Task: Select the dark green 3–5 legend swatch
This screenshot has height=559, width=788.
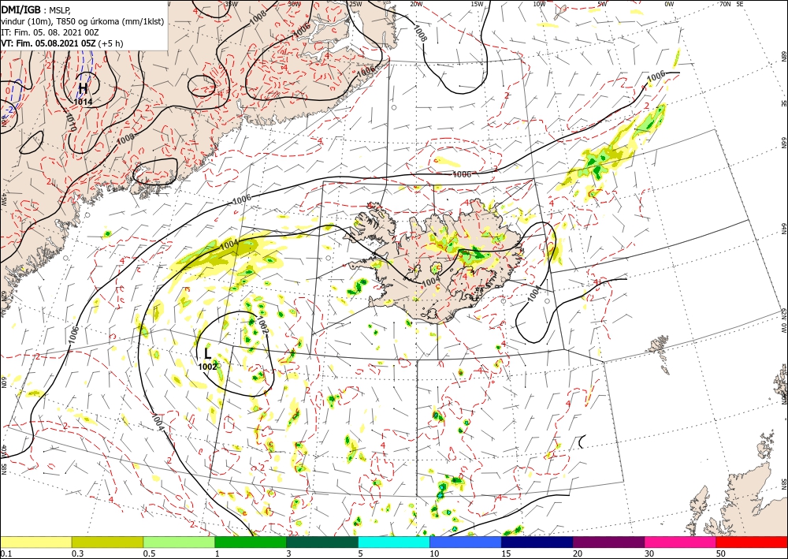Action: (322, 542)
